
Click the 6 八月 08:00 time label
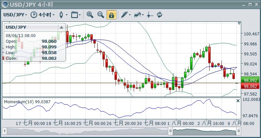coord(241,123)
